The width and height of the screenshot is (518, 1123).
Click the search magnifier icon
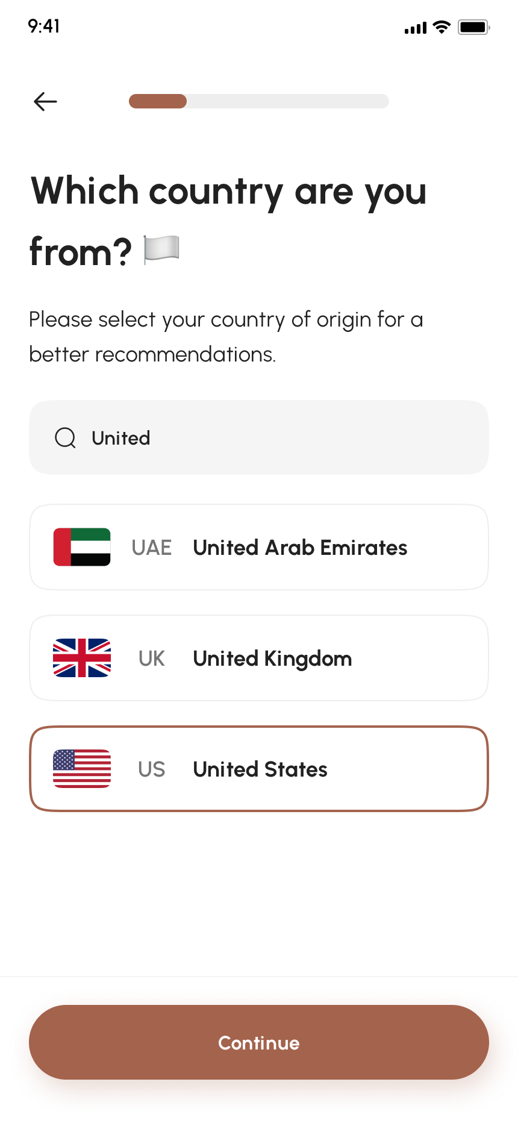(65, 438)
